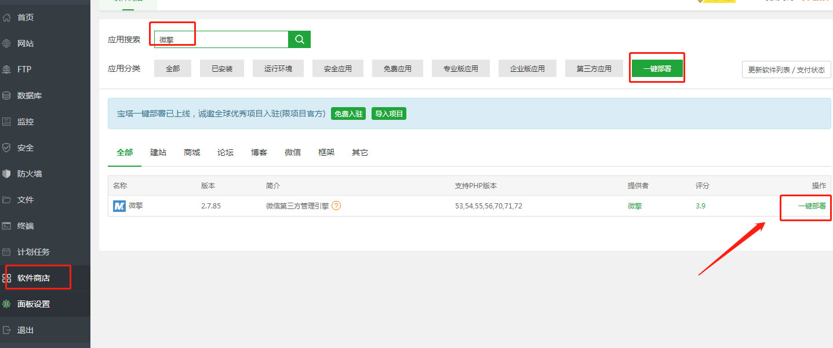Click the monitor icon beside 监控
The image size is (833, 348).
(7, 122)
